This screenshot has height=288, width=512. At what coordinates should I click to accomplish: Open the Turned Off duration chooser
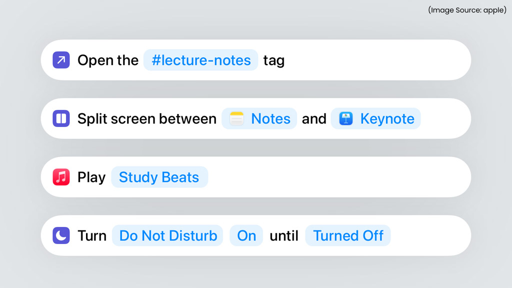coord(348,235)
